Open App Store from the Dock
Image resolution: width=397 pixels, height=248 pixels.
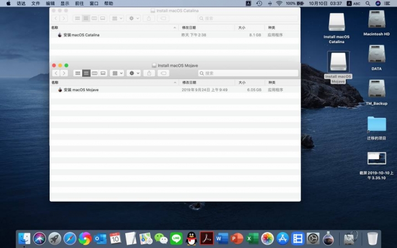[282, 239]
